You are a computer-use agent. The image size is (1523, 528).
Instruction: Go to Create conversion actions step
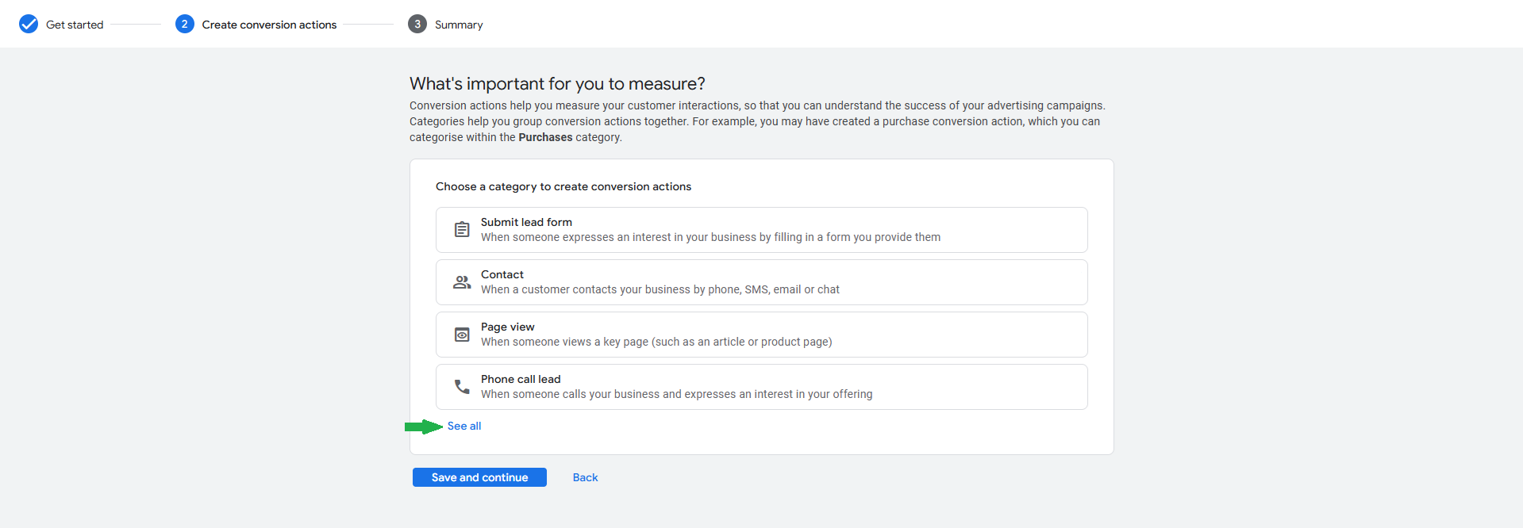[x=269, y=25]
